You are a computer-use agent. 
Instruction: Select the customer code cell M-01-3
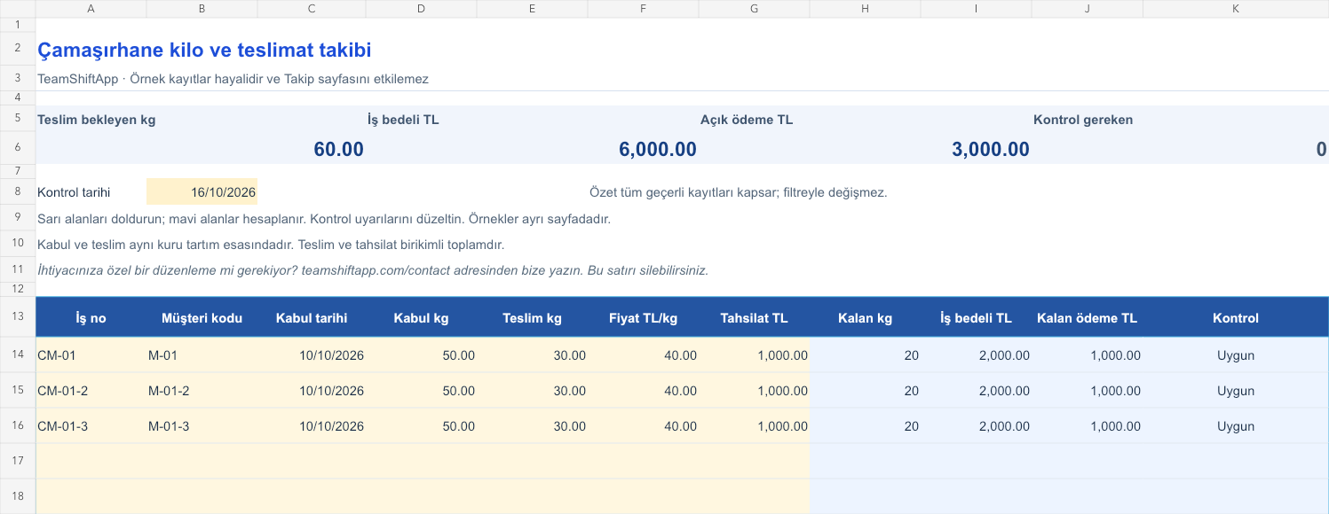tap(202, 426)
